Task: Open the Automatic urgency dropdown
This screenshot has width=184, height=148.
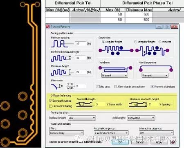Action: [111, 133]
